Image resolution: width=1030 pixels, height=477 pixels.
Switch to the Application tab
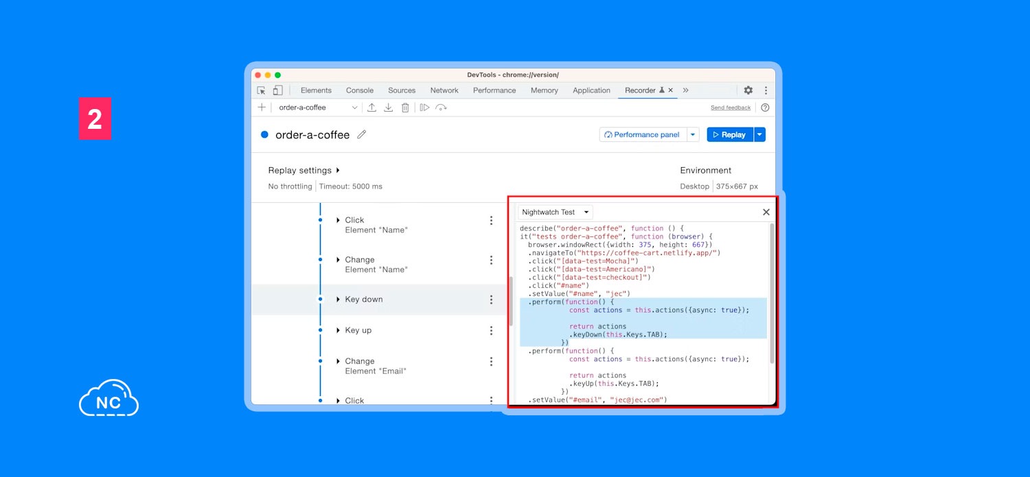click(591, 90)
